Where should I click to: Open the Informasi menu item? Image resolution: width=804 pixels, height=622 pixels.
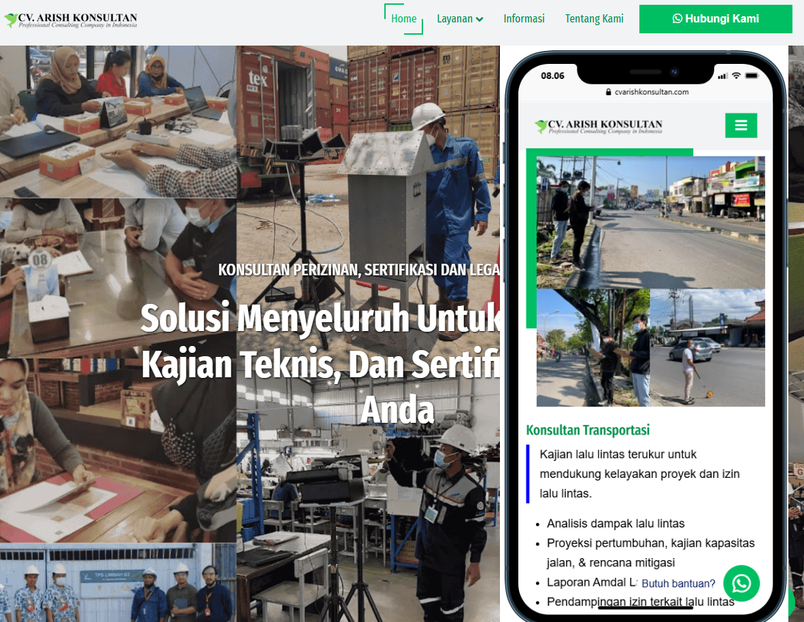[x=524, y=19]
